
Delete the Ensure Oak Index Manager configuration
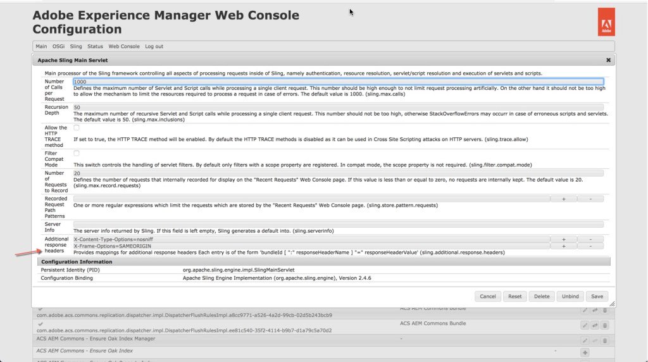[604, 341]
